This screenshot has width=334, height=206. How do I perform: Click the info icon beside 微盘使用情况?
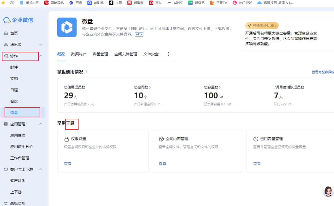coord(86,72)
